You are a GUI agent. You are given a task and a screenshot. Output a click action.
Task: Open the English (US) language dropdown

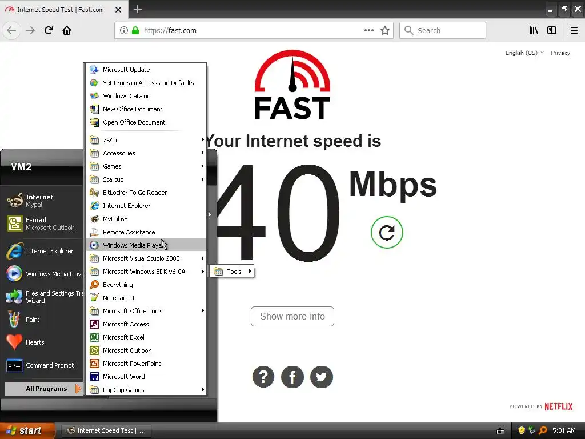(x=524, y=53)
